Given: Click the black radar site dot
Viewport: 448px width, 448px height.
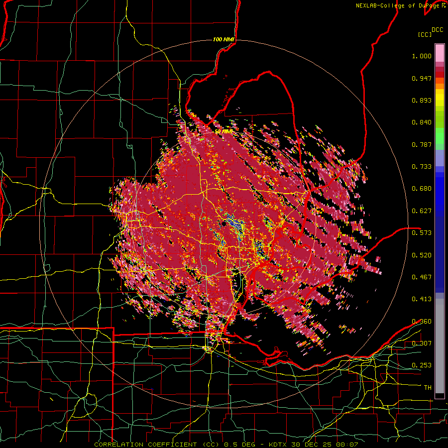Looking at the screenshot, I should 224,224.
